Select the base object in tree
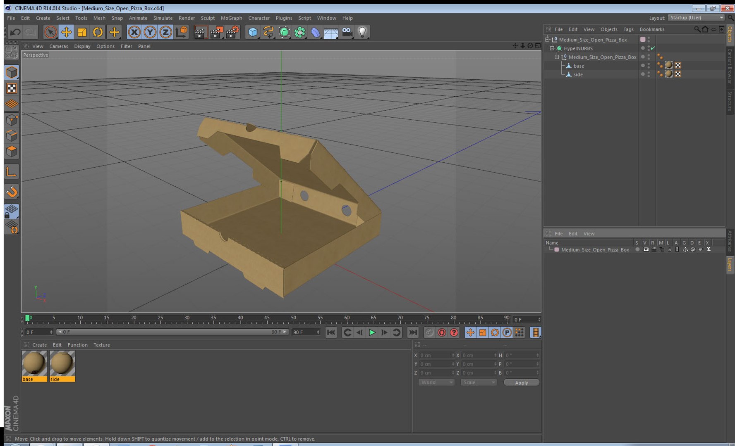The image size is (735, 446). pos(579,66)
